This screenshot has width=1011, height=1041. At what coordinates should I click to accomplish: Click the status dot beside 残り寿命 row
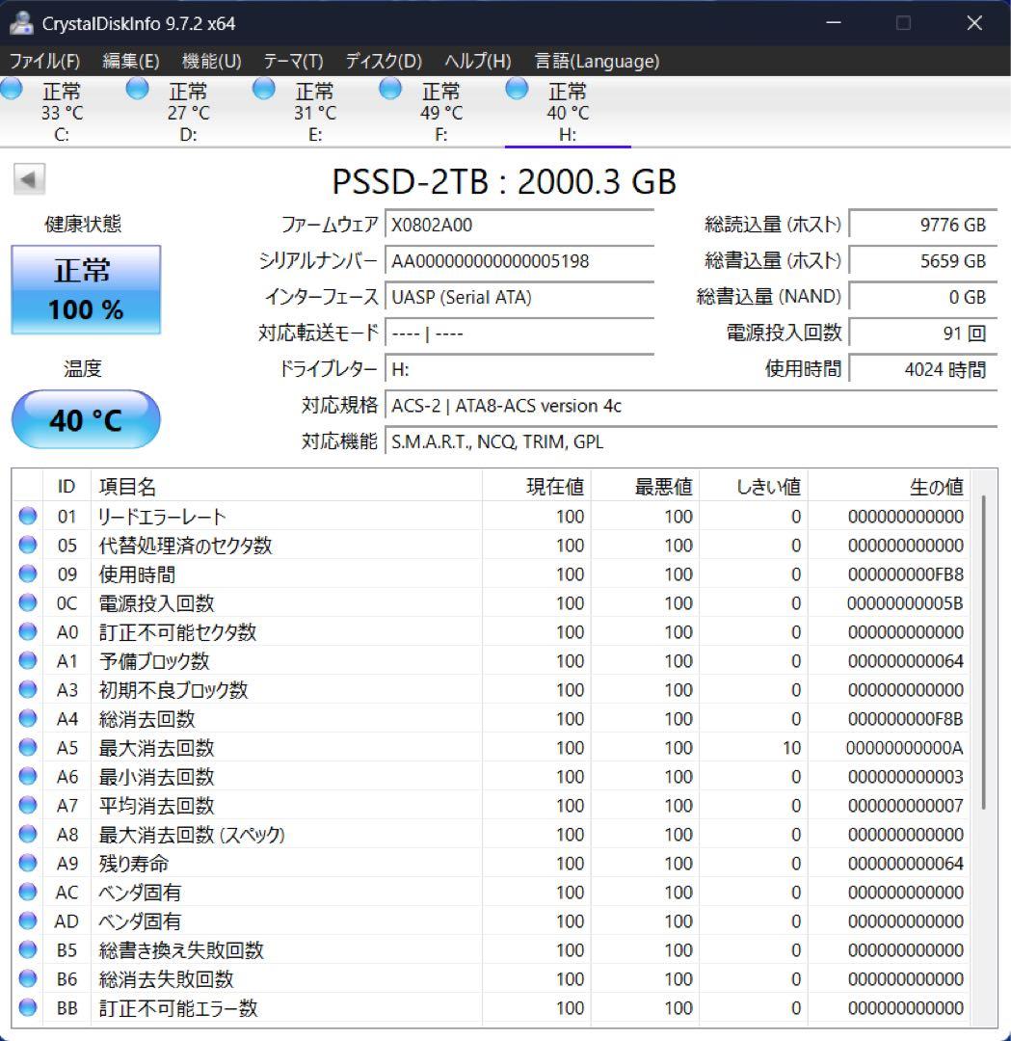tap(26, 864)
